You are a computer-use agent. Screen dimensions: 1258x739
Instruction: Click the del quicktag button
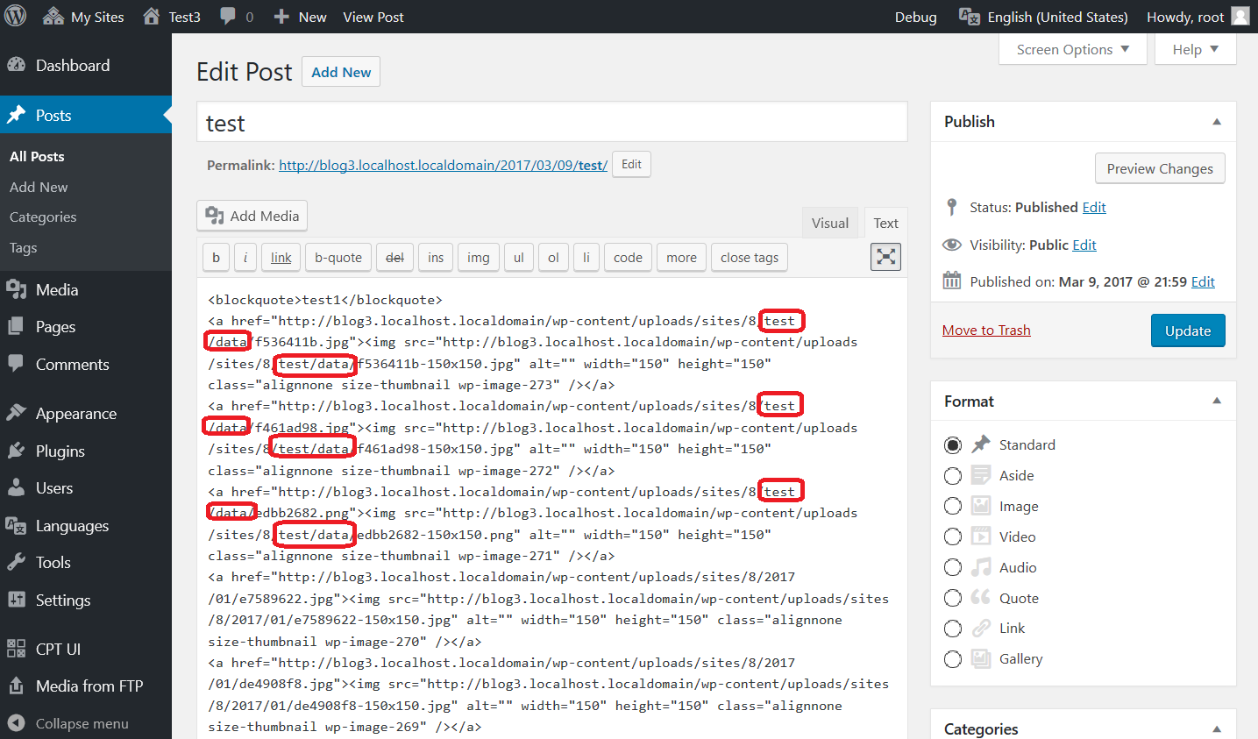click(395, 257)
